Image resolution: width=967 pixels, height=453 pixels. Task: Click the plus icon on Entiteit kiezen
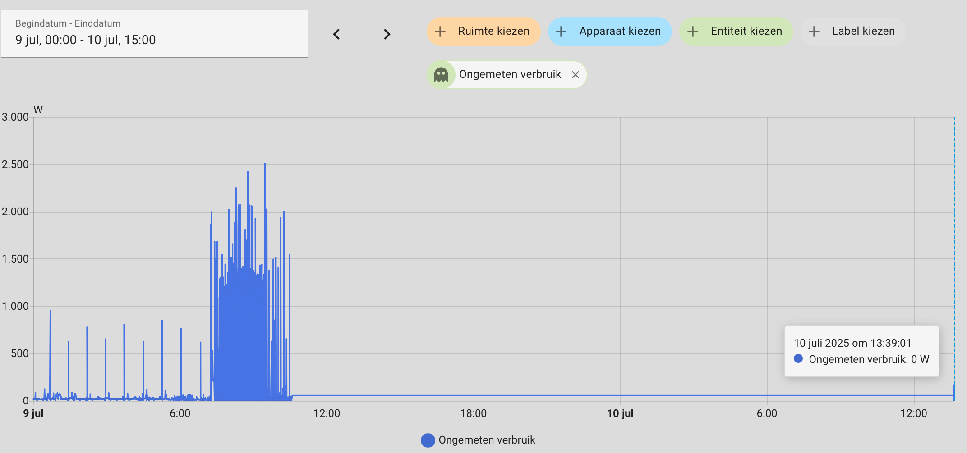click(693, 32)
